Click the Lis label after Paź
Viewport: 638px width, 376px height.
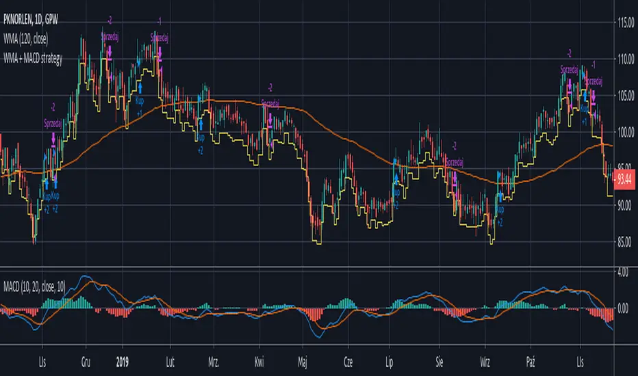pos(580,362)
